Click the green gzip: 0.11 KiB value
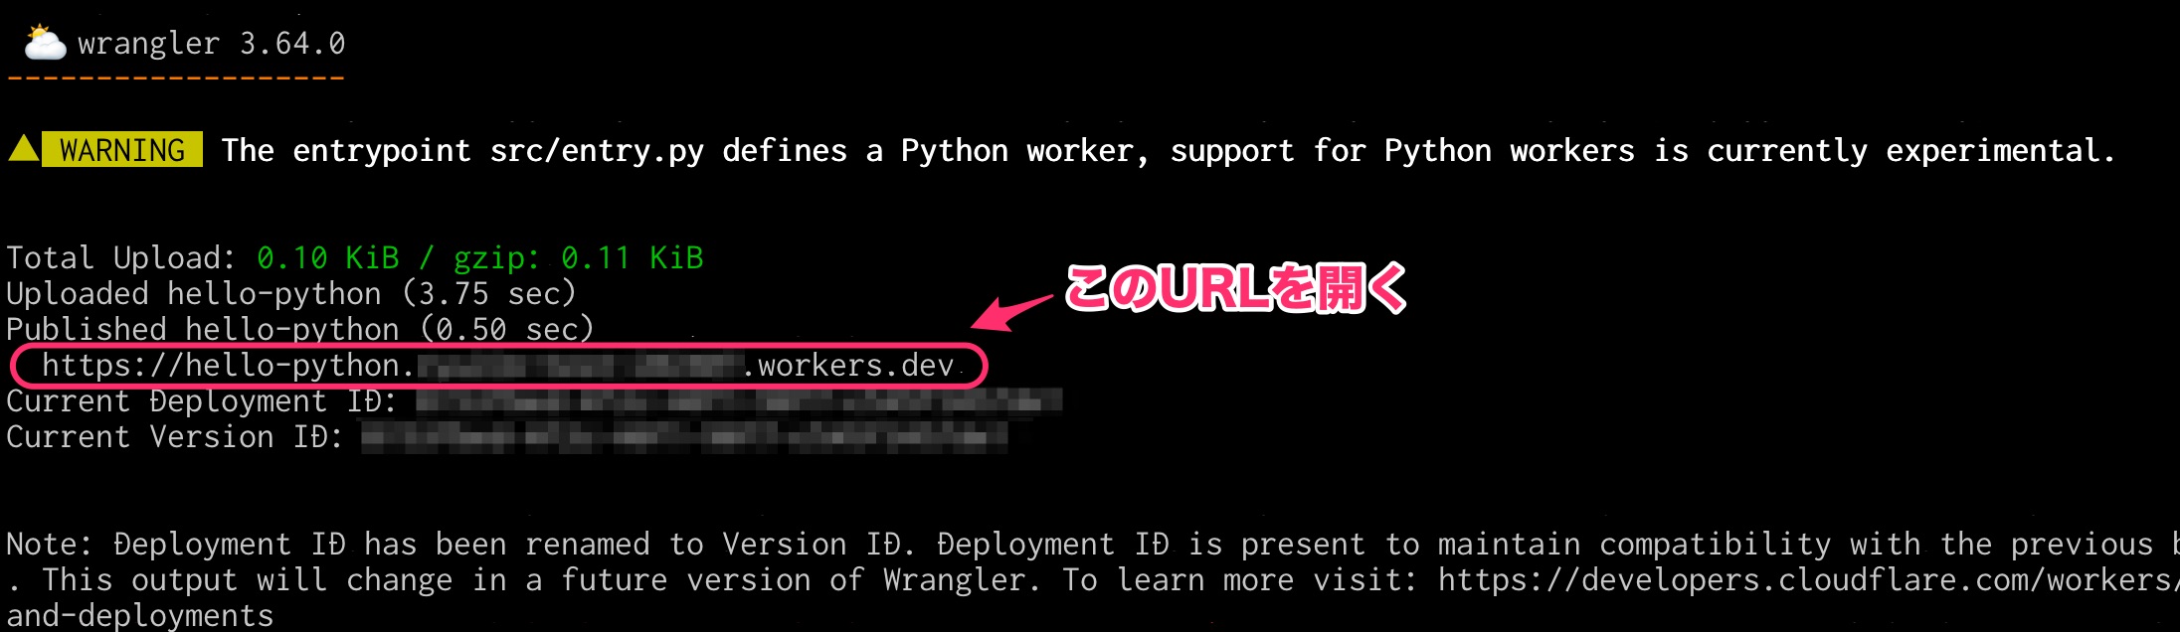 coord(579,258)
